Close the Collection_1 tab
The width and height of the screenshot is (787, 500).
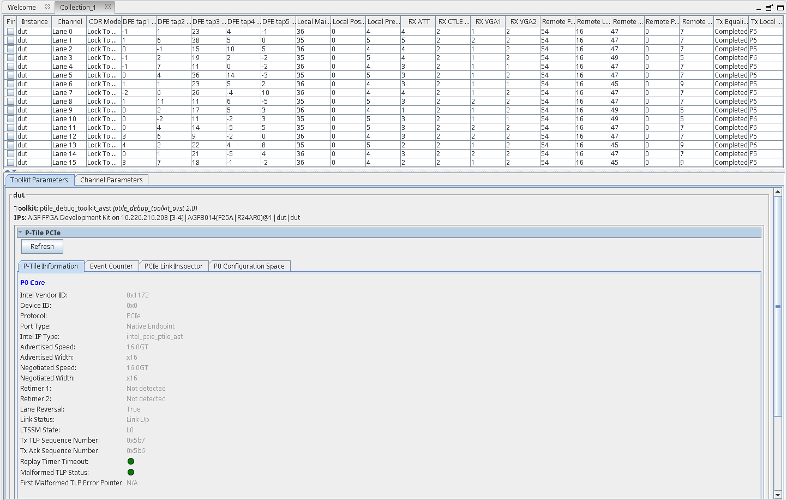108,7
